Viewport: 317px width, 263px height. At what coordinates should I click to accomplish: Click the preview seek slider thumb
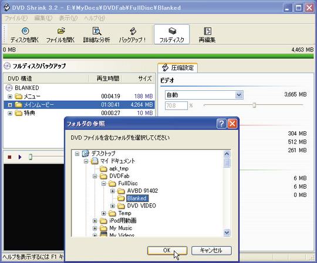coord(31,157)
